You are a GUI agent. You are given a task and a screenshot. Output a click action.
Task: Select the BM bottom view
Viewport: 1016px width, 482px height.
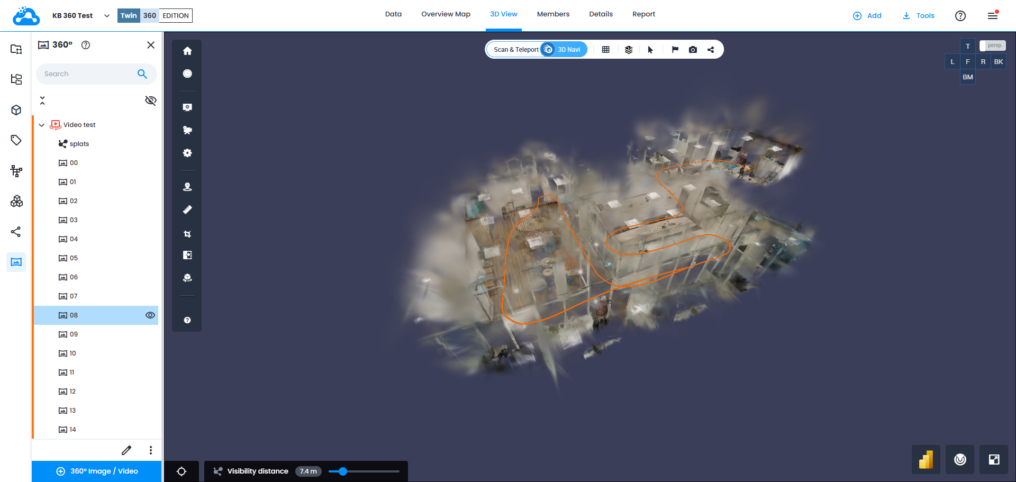pyautogui.click(x=968, y=77)
